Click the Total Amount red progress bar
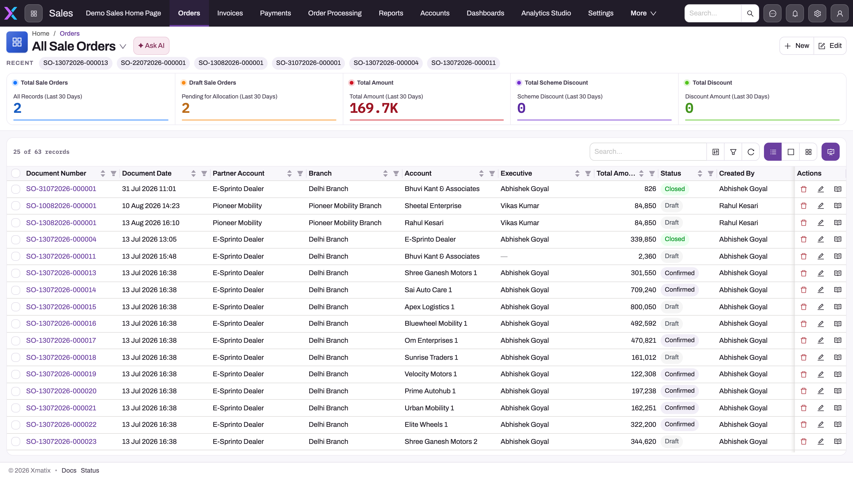Image resolution: width=853 pixels, height=479 pixels. pos(426,120)
